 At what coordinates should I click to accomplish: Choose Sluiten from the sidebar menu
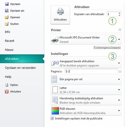[14, 24]
